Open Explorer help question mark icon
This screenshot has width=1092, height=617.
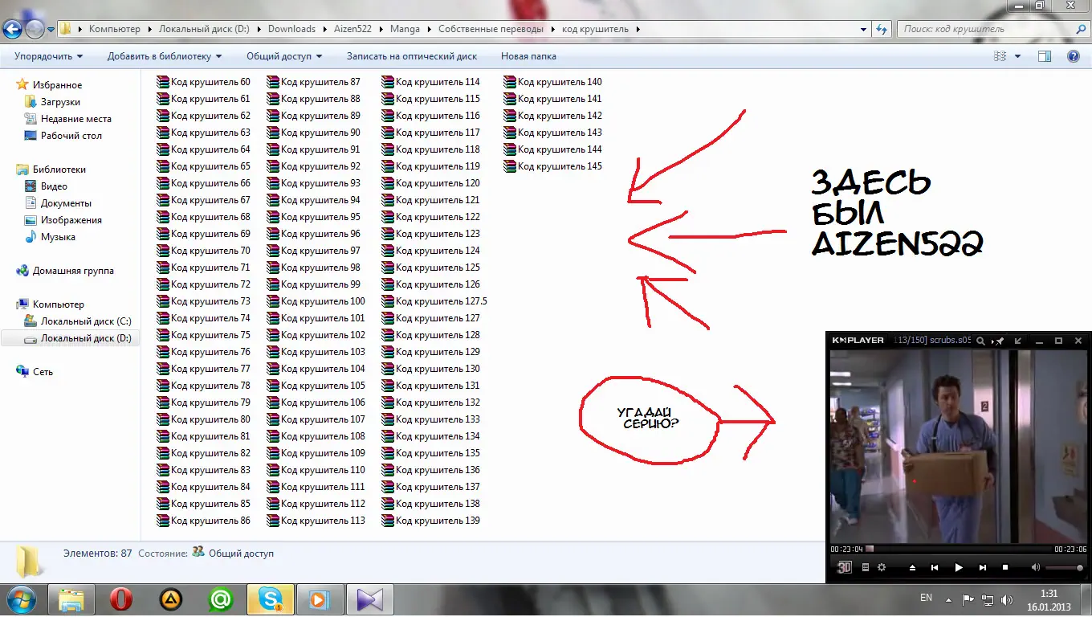tap(1073, 56)
